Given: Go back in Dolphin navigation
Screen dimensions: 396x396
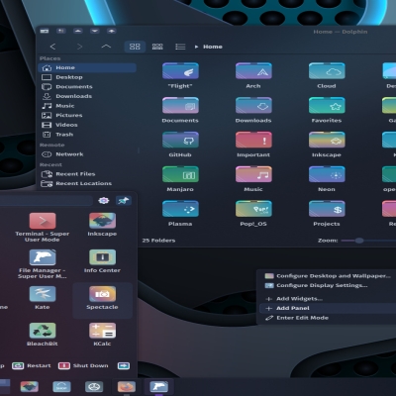Looking at the screenshot, I should tap(52, 47).
